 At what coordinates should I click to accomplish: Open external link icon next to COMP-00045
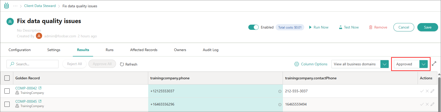40,101
